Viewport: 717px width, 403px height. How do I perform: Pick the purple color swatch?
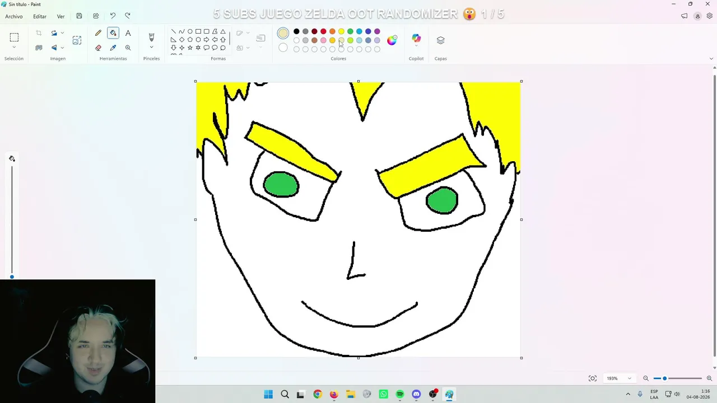[x=377, y=31]
